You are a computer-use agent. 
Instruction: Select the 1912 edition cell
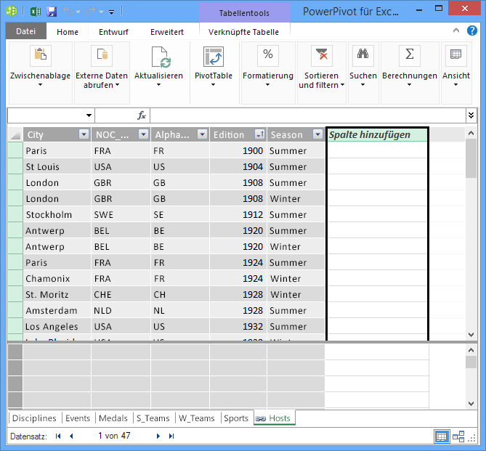(238, 214)
